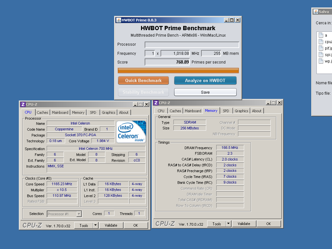Maximize the HWBOT Prime window

pos(232,20)
